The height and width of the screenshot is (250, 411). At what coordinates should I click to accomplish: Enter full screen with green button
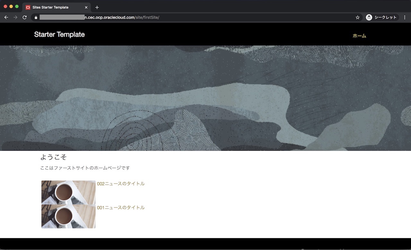(x=17, y=6)
